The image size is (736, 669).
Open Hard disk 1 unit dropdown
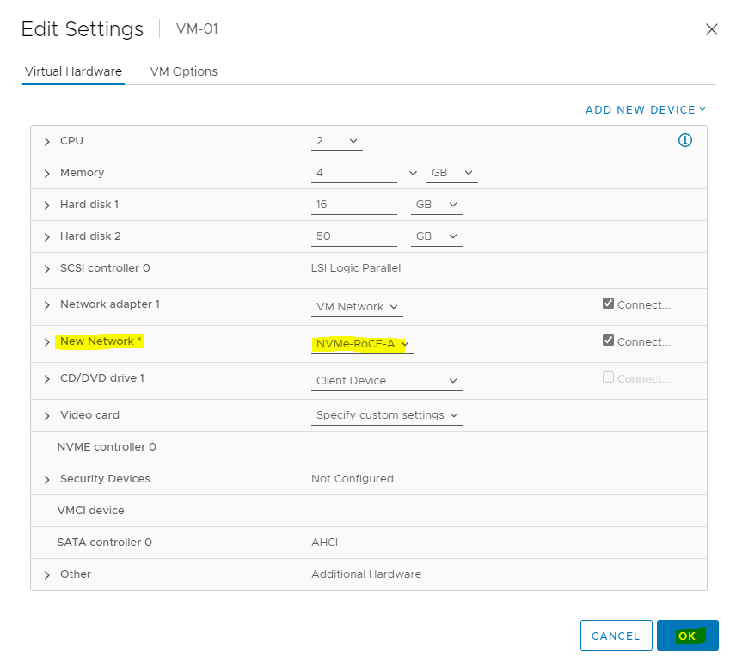(x=437, y=205)
